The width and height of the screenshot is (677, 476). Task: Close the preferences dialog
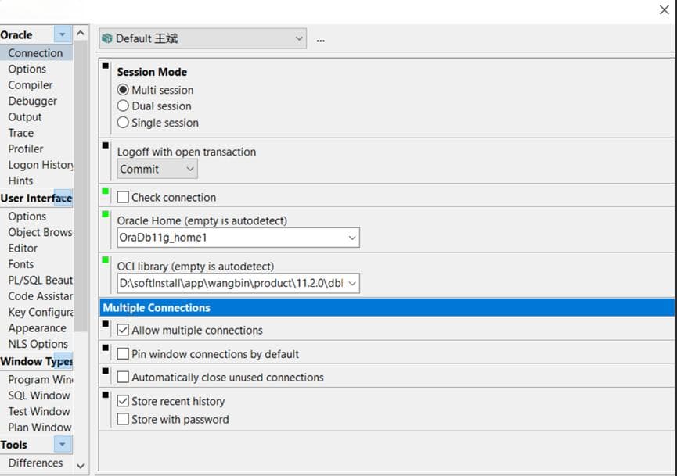click(664, 9)
